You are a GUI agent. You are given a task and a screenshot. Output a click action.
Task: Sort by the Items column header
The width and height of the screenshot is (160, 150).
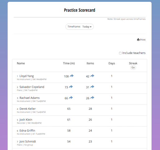(90, 63)
